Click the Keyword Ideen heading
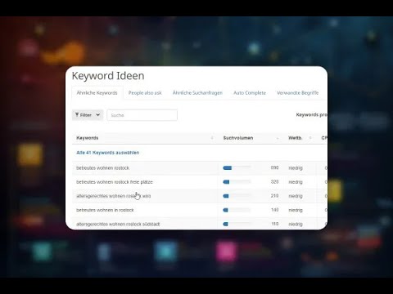 coord(108,76)
